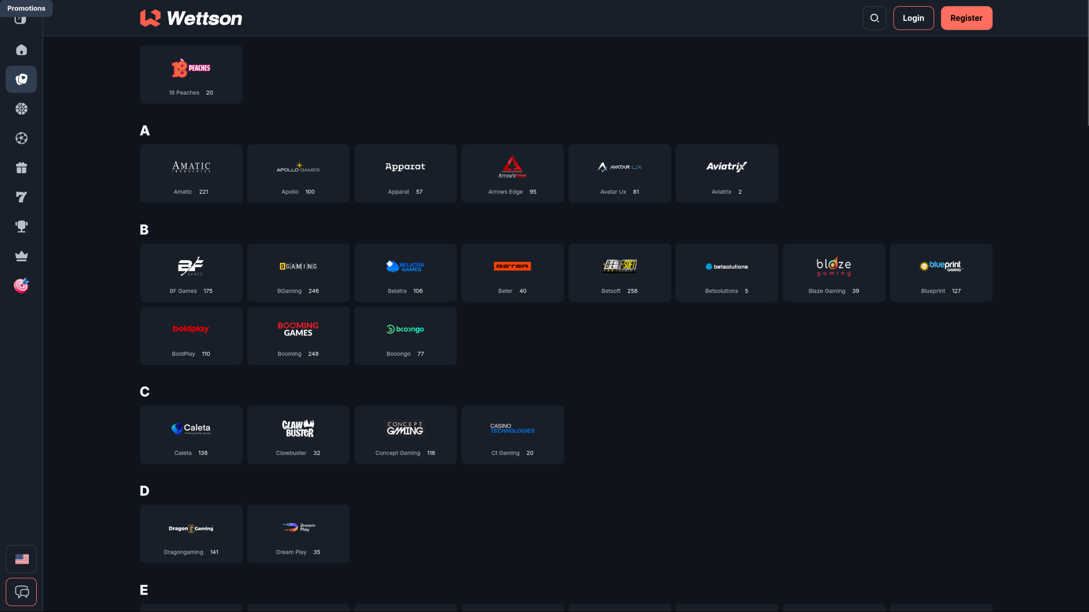Open the BF Games provider card
This screenshot has height=612, width=1089.
[191, 273]
